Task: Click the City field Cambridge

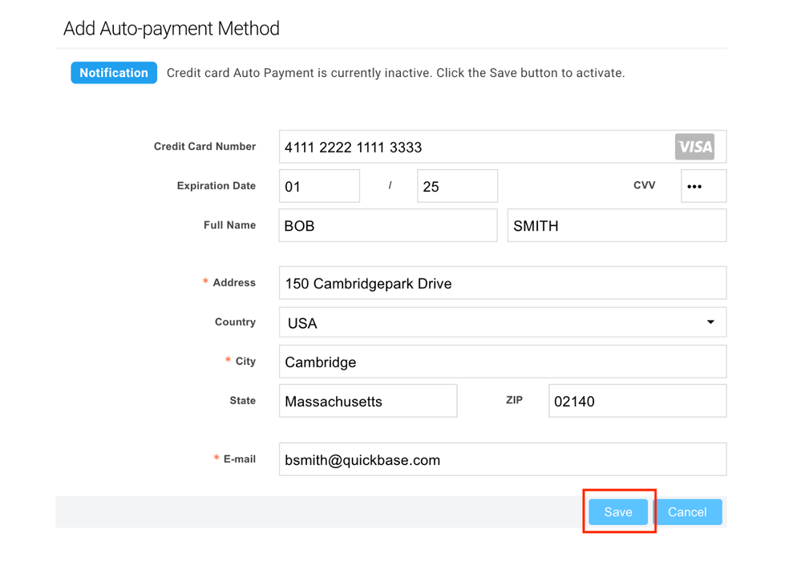Action: pos(503,362)
